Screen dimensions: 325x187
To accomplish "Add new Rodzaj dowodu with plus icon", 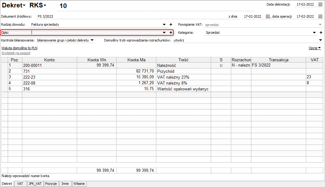I will tap(171, 24).
